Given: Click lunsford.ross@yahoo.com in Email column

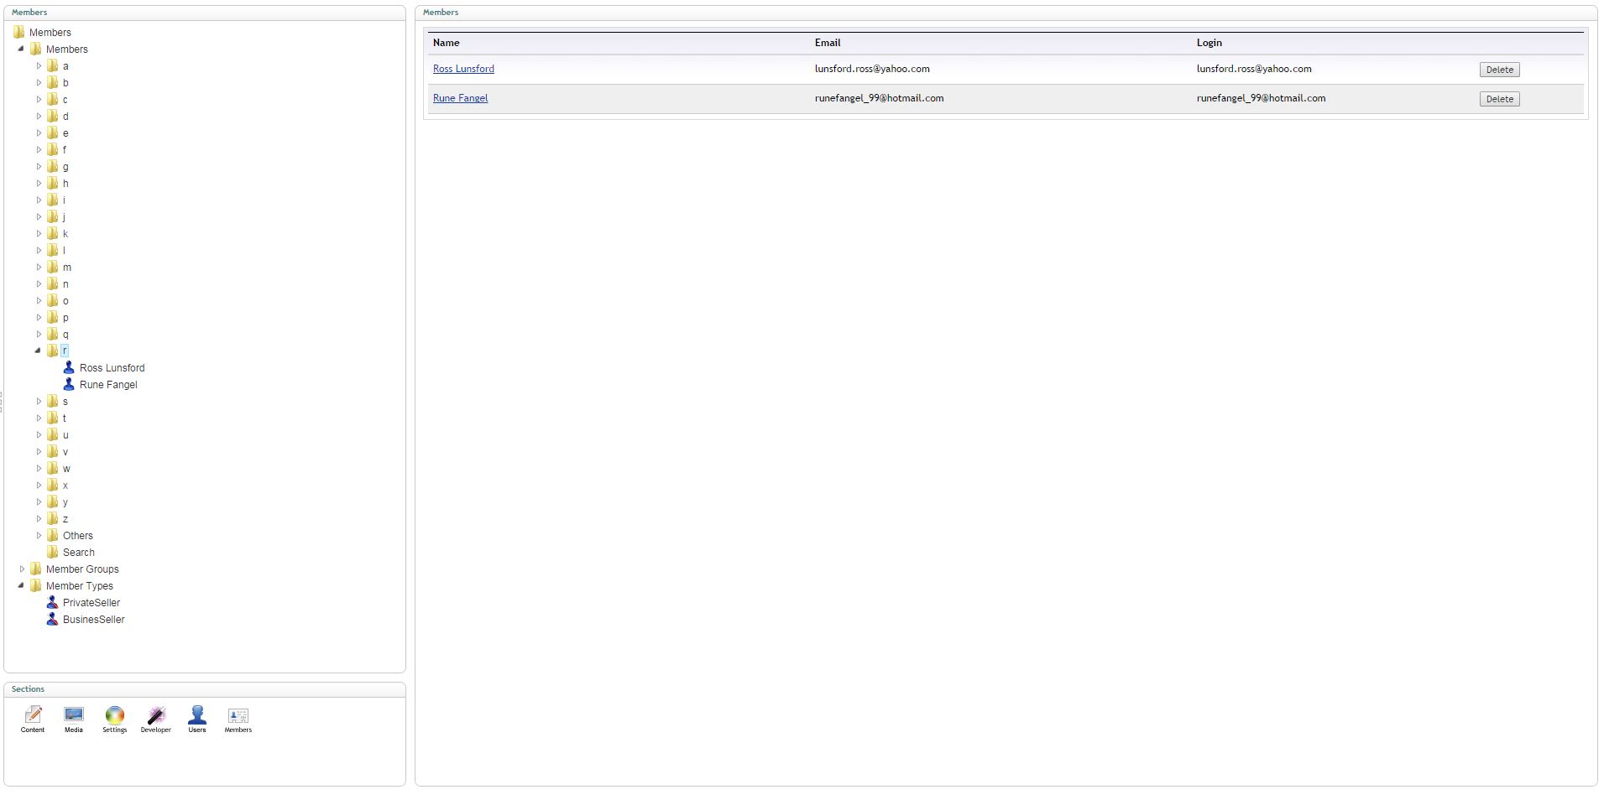Looking at the screenshot, I should (872, 69).
